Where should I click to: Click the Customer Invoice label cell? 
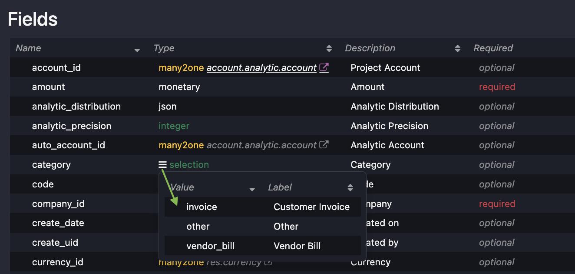311,207
